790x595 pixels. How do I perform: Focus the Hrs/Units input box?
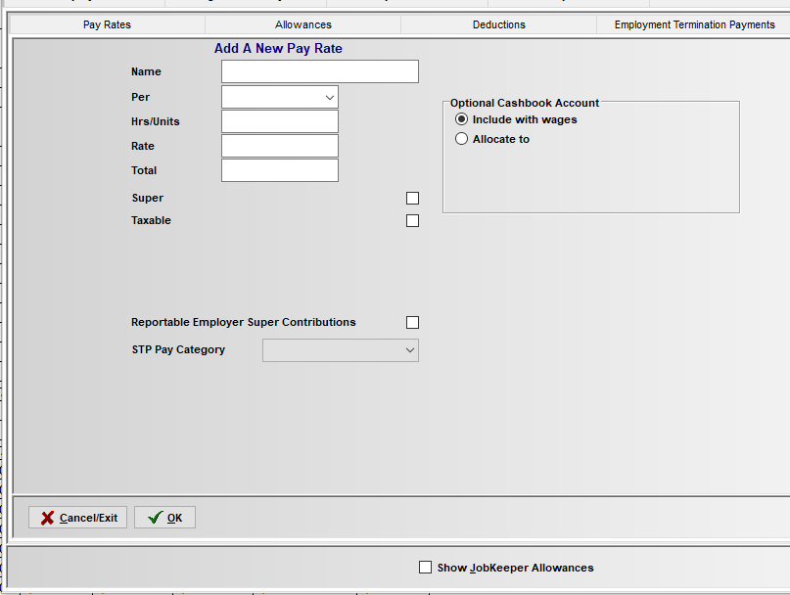point(280,121)
